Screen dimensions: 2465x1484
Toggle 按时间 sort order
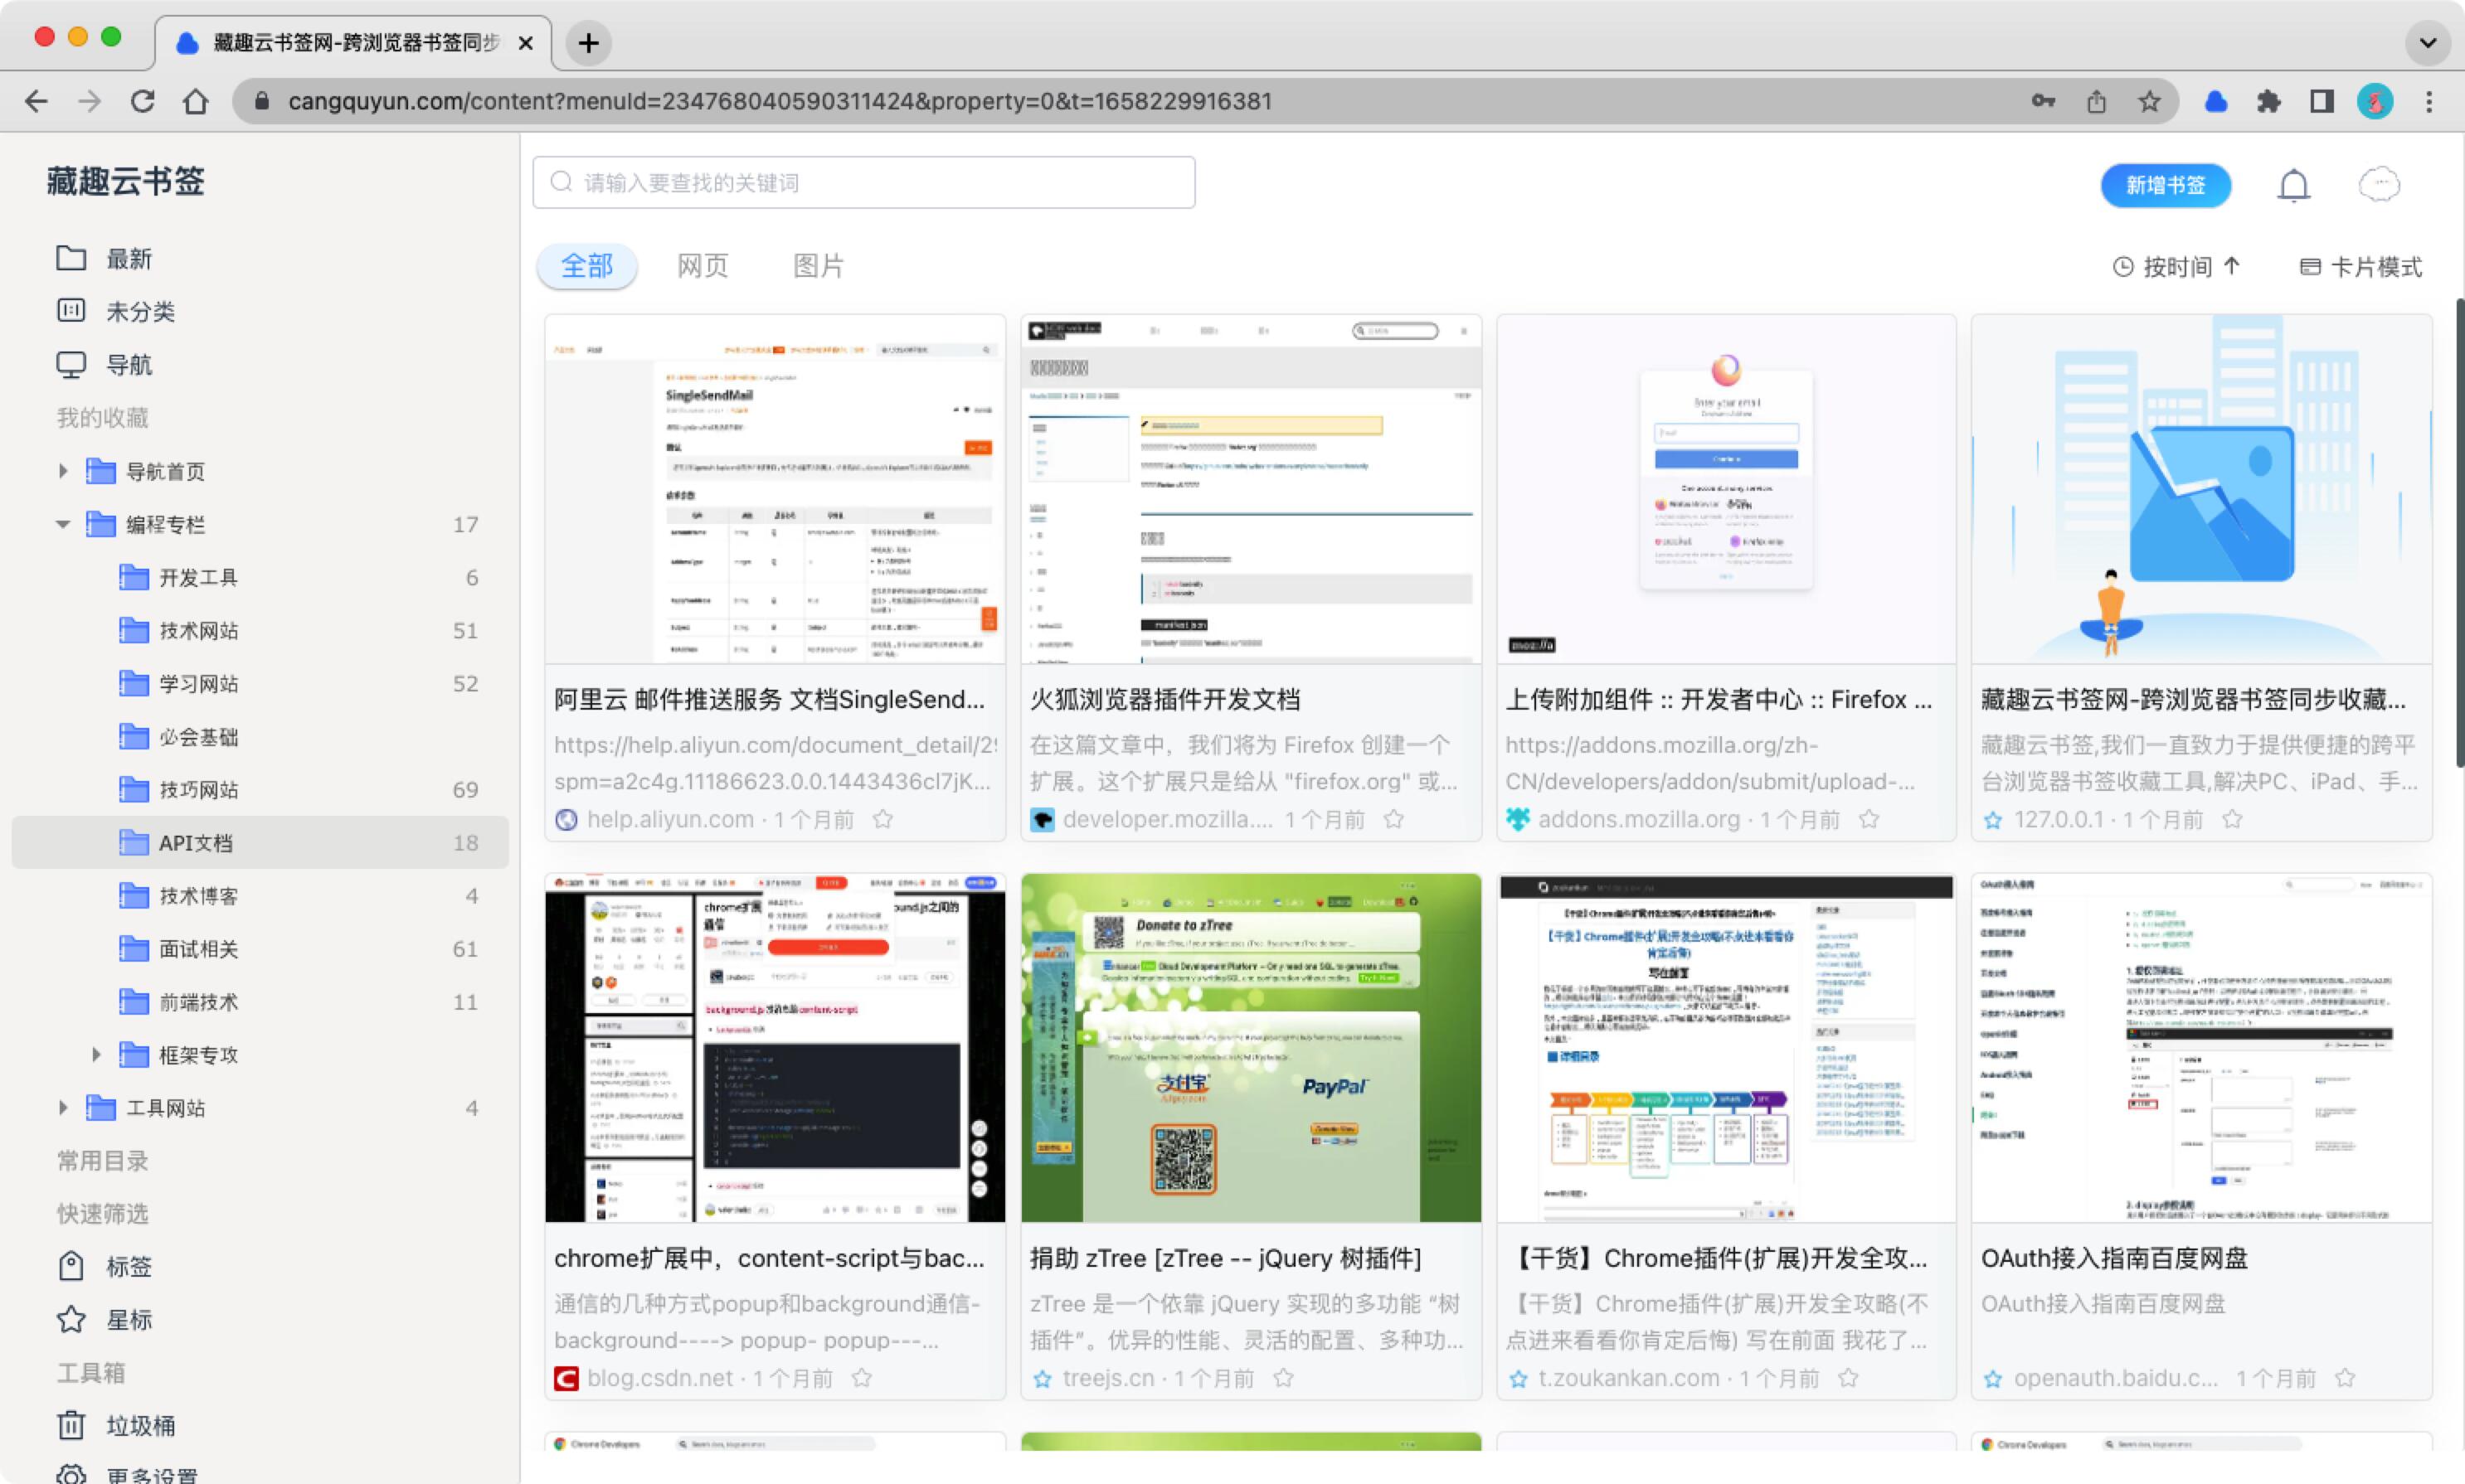pyautogui.click(x=2177, y=267)
